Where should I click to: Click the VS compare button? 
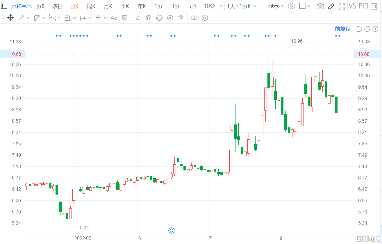pyautogui.click(x=352, y=6)
